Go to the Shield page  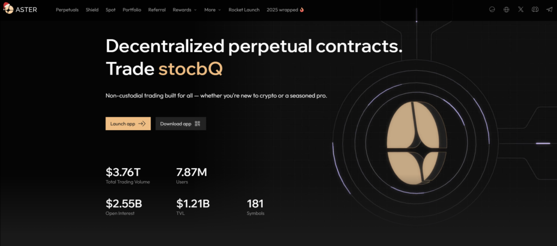92,10
